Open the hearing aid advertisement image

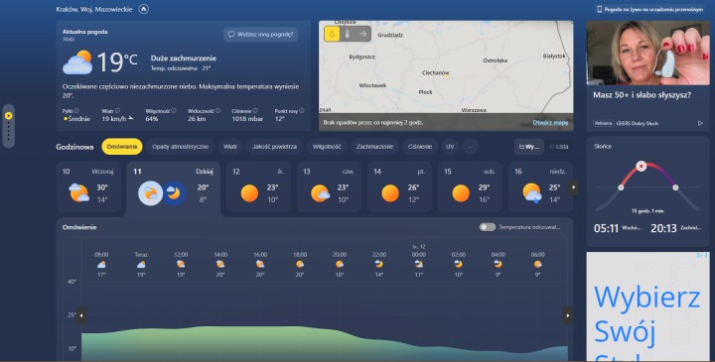pyautogui.click(x=647, y=53)
